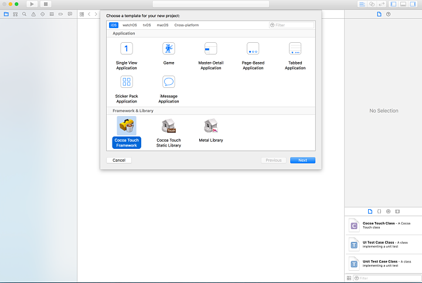Select Cocoa Touch Class in library

(x=384, y=226)
